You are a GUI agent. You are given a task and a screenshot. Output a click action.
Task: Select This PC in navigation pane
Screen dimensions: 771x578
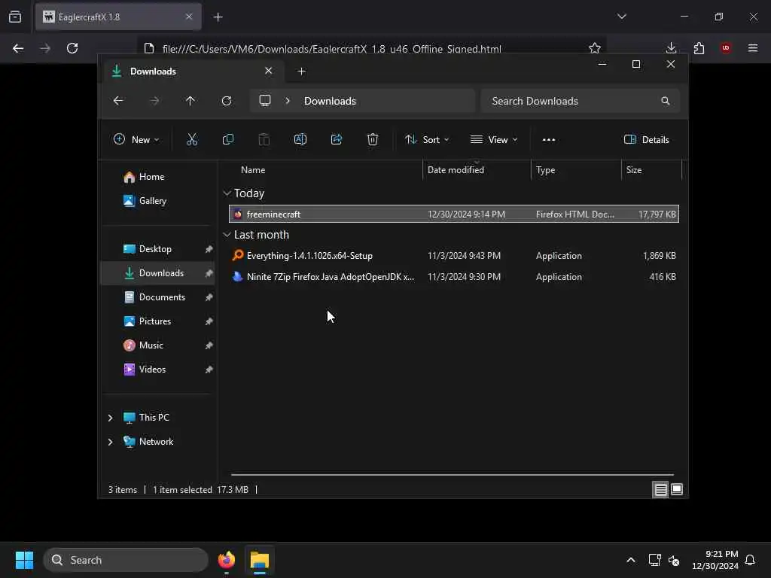tap(154, 417)
